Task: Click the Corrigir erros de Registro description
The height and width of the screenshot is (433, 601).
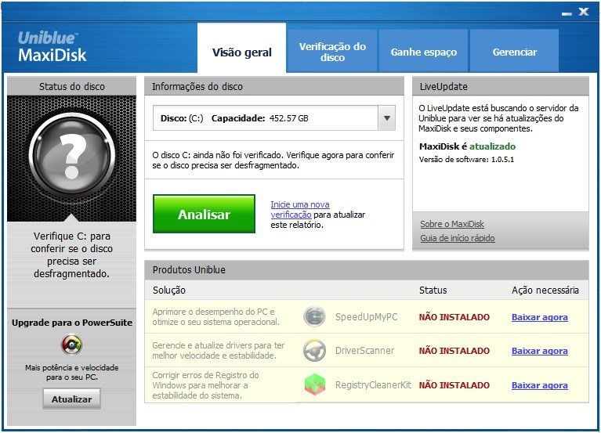Action: 206,385
